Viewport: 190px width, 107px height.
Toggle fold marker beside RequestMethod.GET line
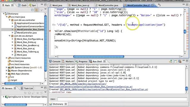click(53, 25)
